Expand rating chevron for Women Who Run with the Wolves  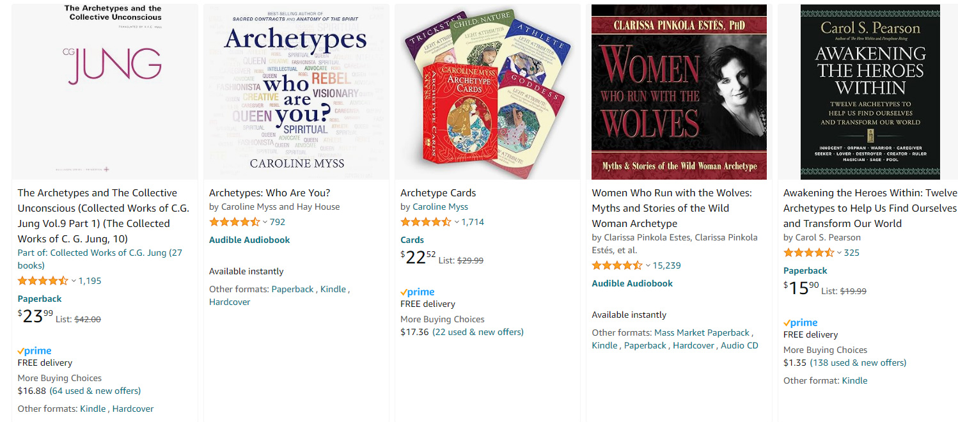click(x=648, y=265)
